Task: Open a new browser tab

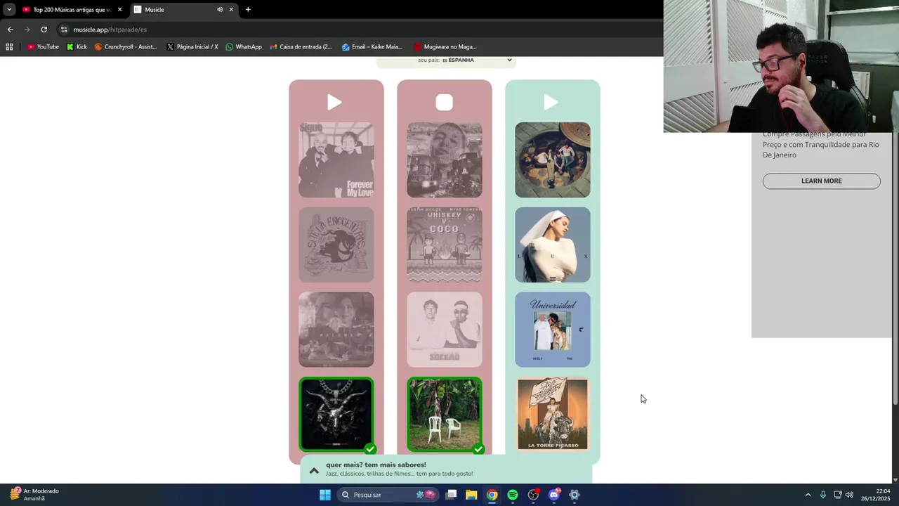Action: point(248,10)
